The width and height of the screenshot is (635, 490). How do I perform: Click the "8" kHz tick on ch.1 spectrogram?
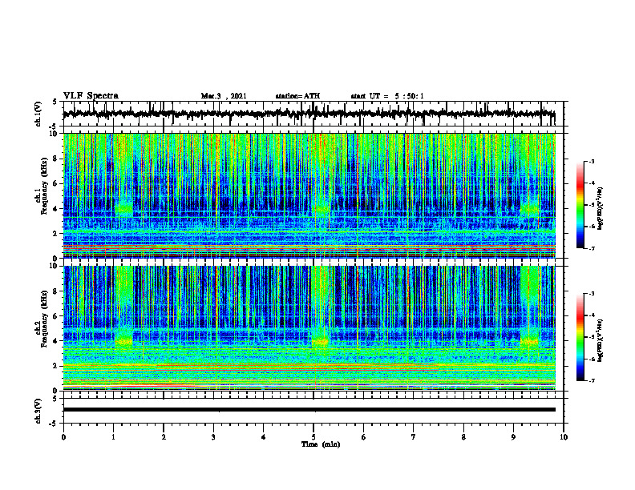55,159
